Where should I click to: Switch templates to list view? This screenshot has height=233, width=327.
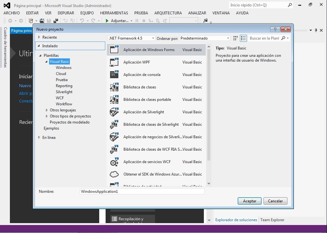pyautogui.click(x=243, y=38)
